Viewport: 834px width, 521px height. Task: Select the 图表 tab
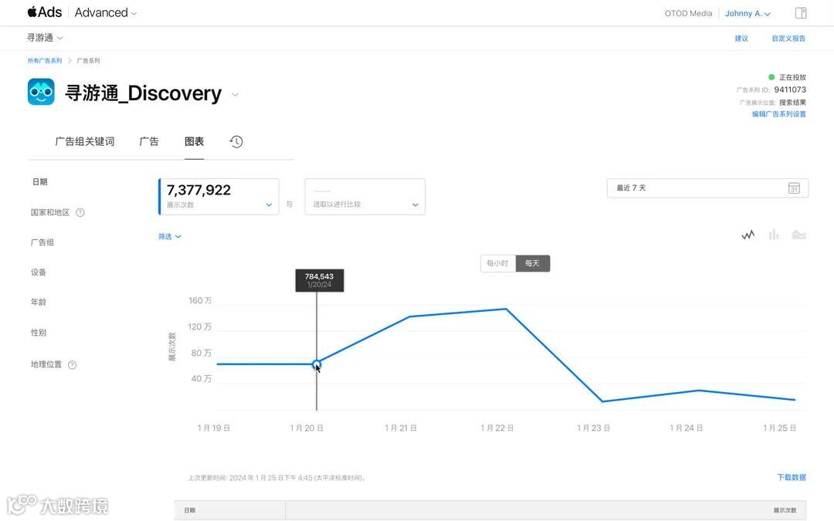point(194,141)
